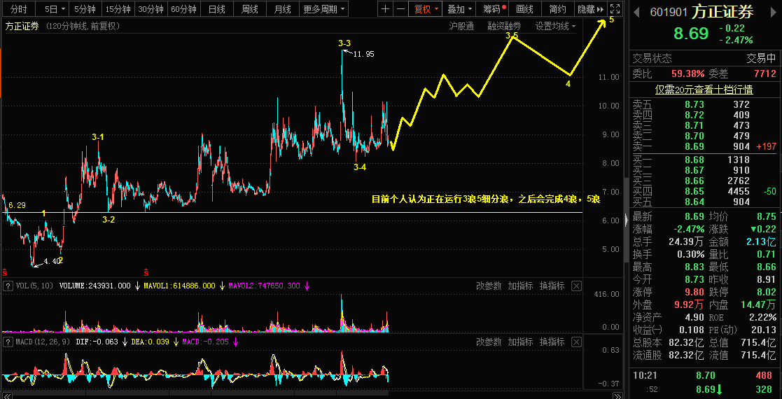Open link 仅需20元查看十档行情
782x399 pixels.
tap(704, 90)
